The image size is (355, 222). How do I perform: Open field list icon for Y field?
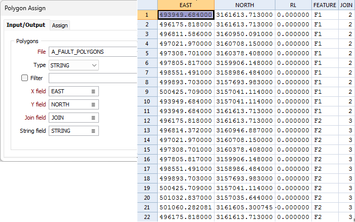[x=93, y=104]
